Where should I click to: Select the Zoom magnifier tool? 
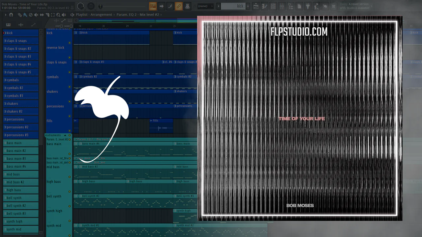[x=58, y=15]
